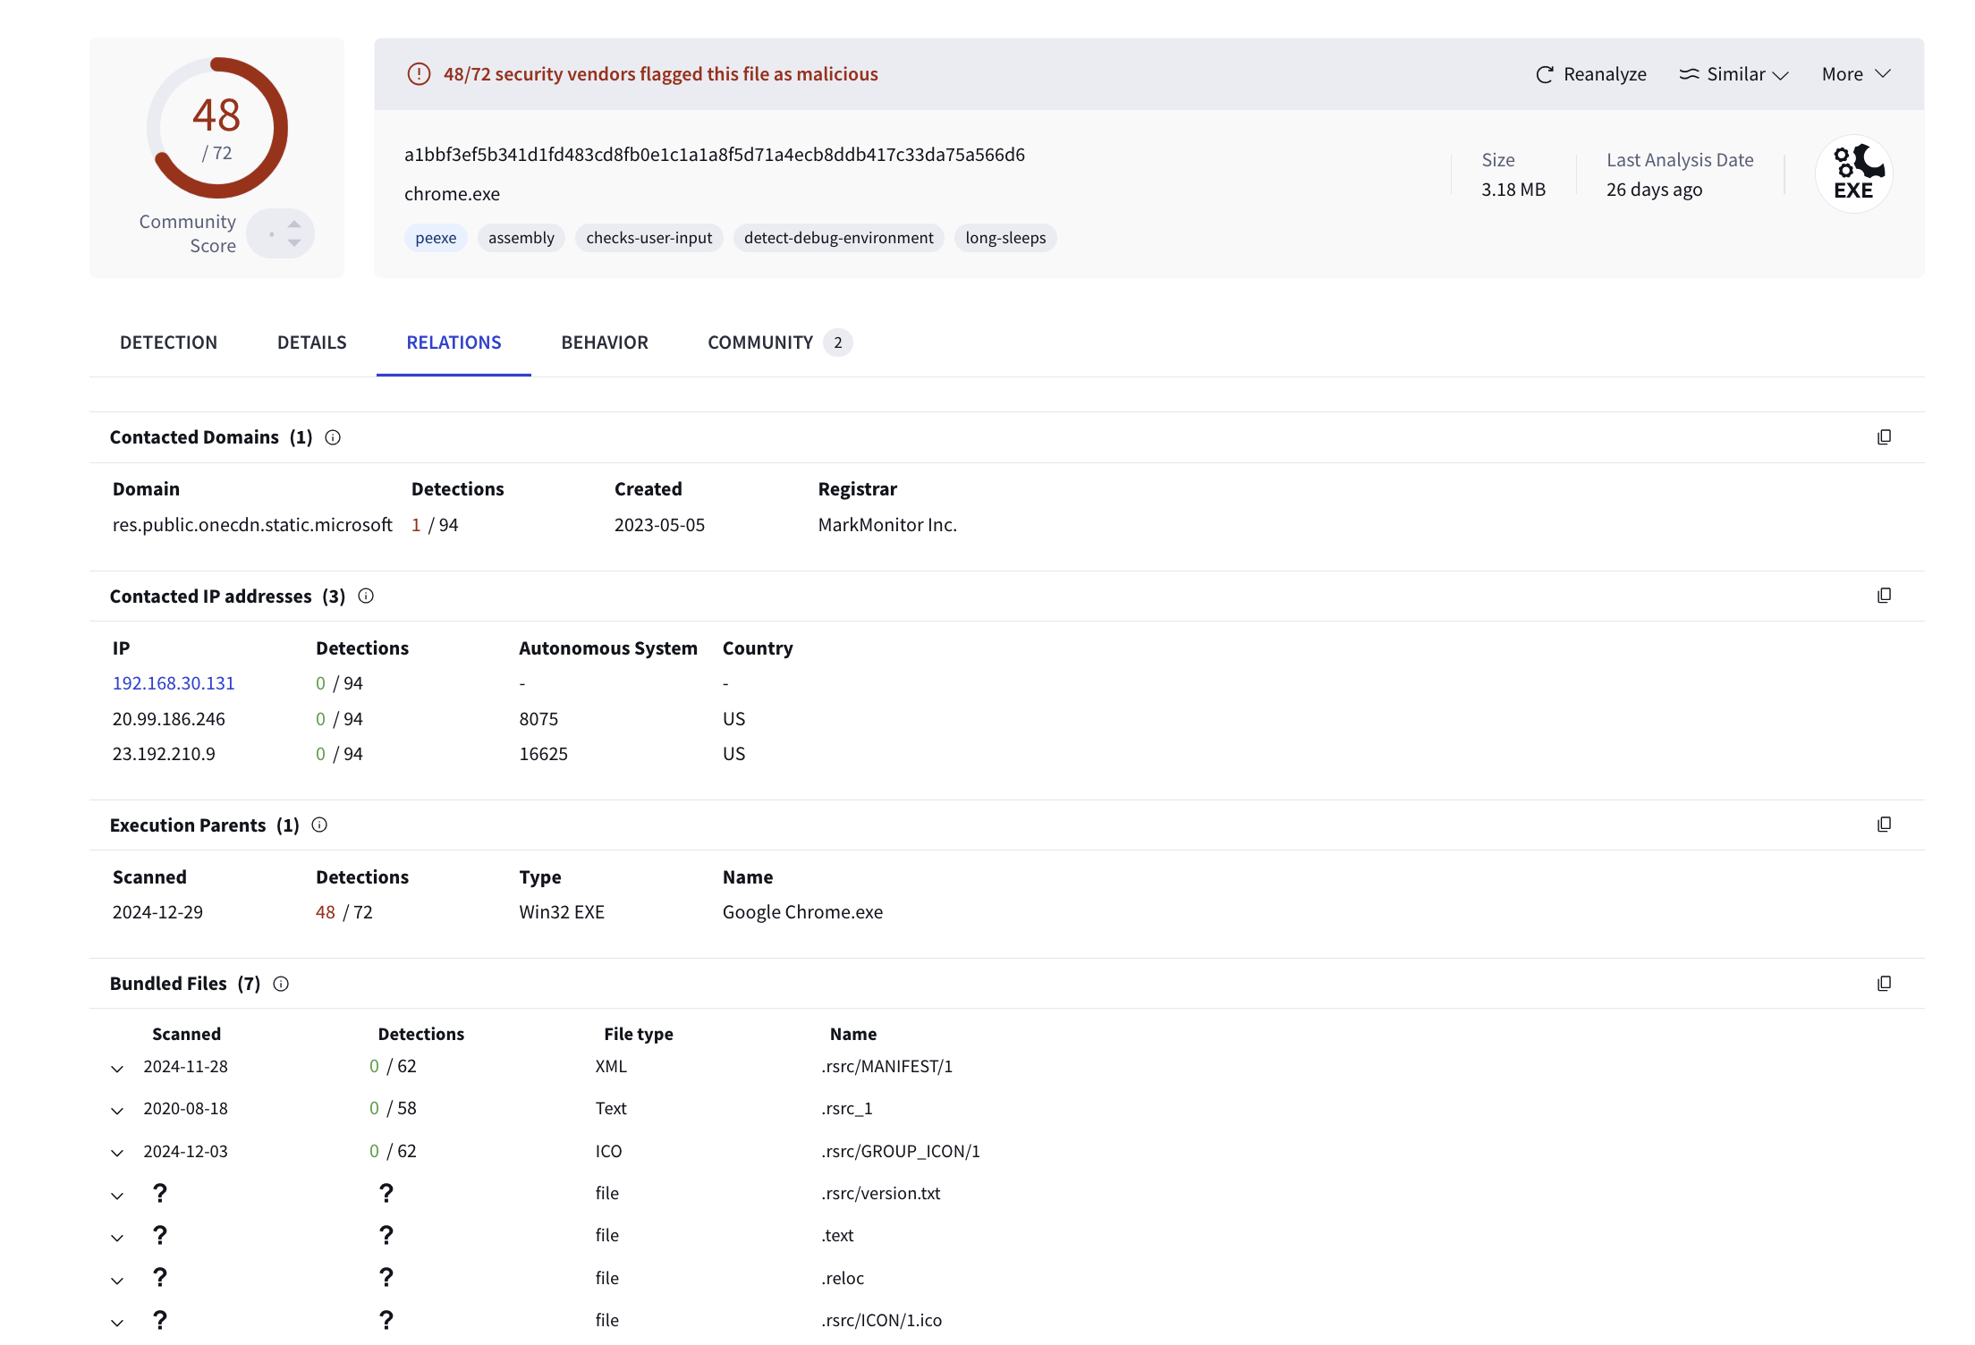Click IP address 20.99.186.246
The height and width of the screenshot is (1345, 1975).
pyautogui.click(x=169, y=719)
